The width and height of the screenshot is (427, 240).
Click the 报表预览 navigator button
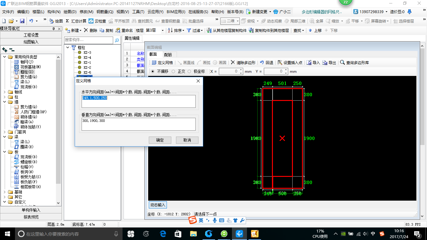pos(31,217)
